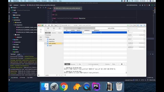Image resolution: width=164 pixels, height=92 pixels.
Task: Click the macOS Spotlight search icon in menu bar
Action: (x=148, y=1)
